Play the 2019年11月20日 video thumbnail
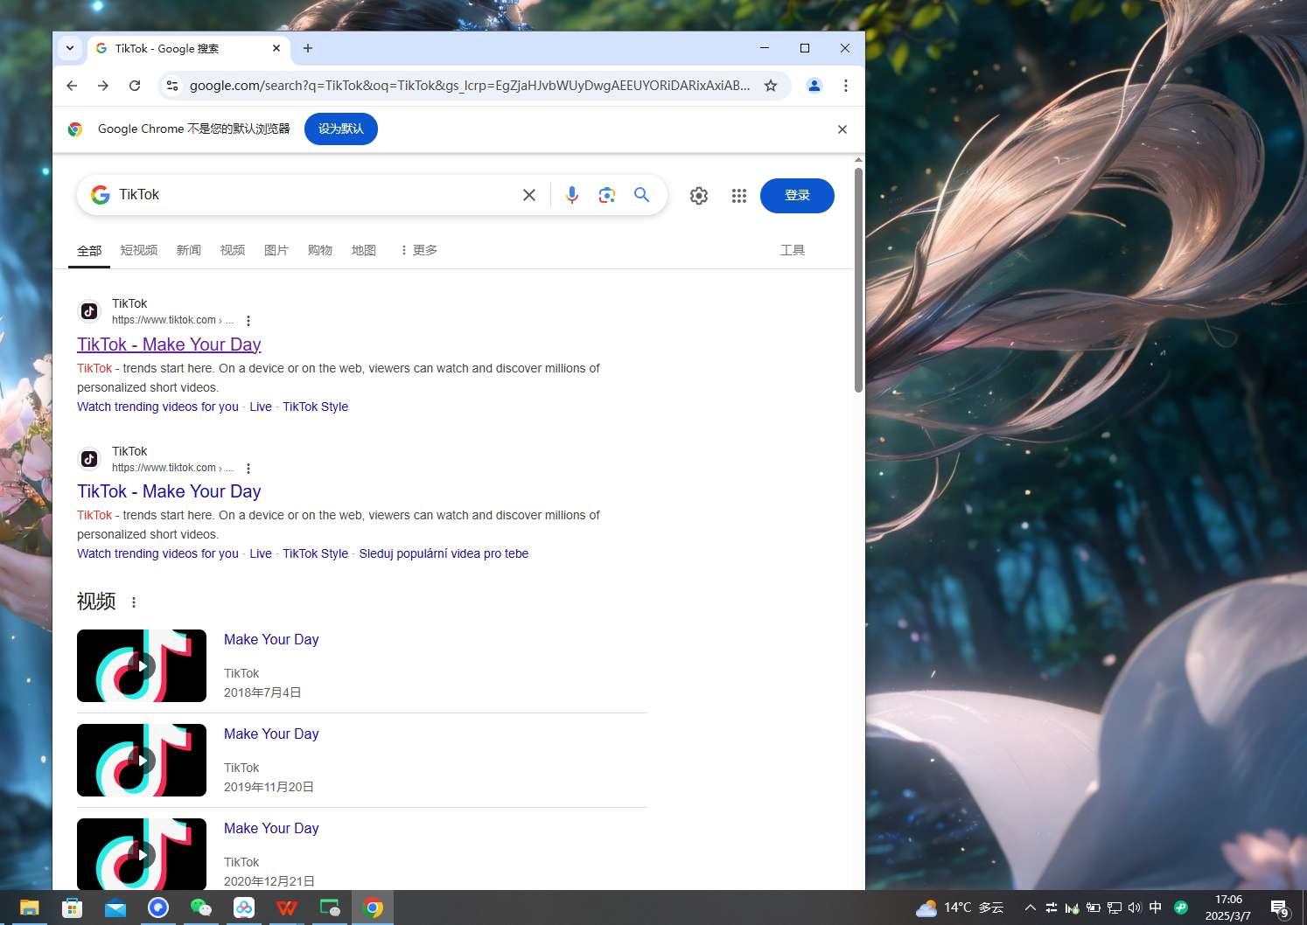1307x925 pixels. coord(142,760)
